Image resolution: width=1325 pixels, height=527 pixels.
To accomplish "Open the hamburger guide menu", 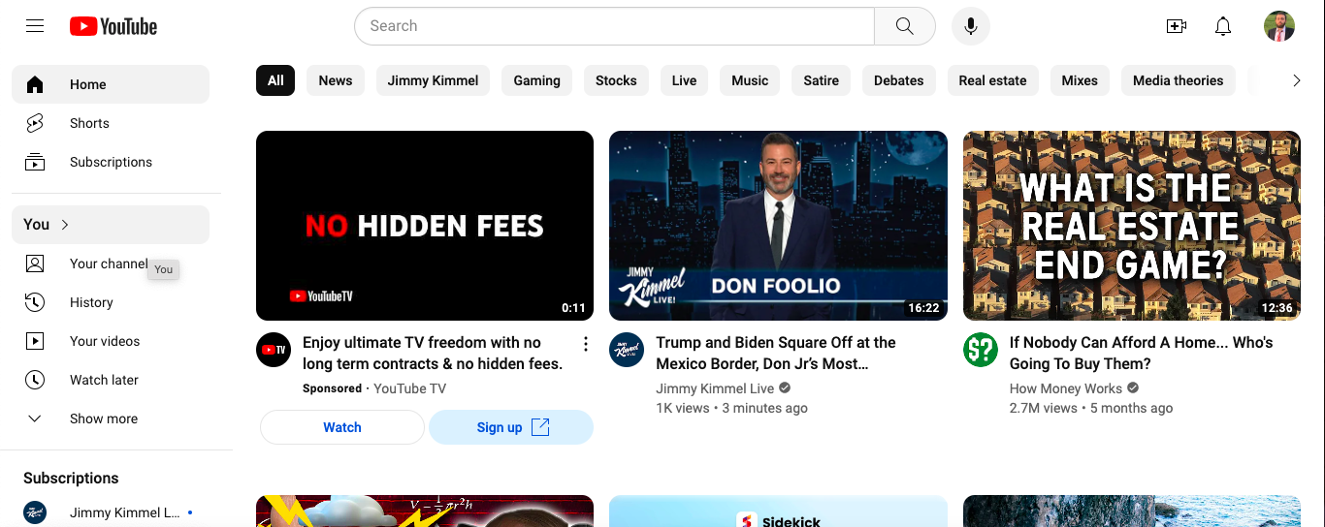I will [35, 26].
